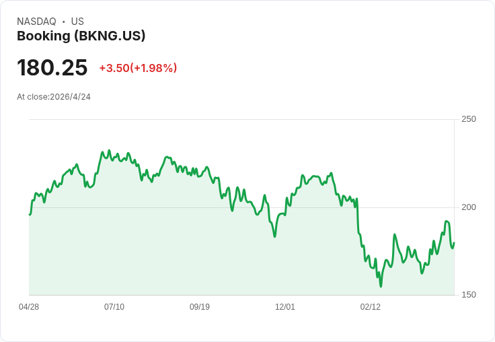Select the +3.50(+1.98%) price change

click(x=138, y=68)
